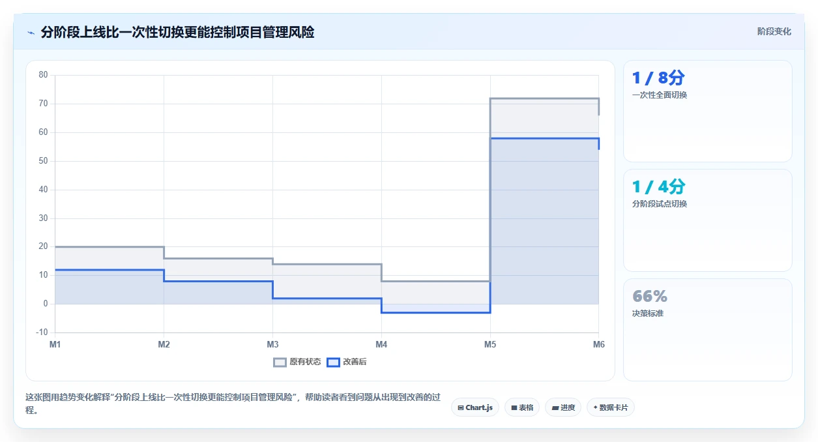
Task: Click the M3 x-axis label
Action: 272,344
